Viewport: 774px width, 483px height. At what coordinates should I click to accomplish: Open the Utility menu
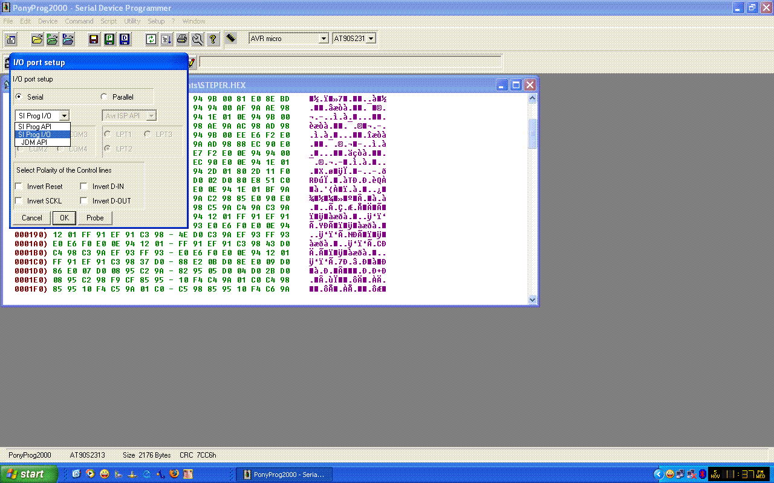(x=132, y=21)
